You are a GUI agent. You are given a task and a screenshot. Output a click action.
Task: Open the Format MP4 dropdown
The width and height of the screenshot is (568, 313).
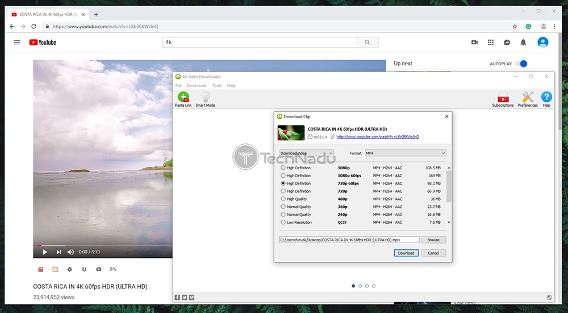(x=406, y=153)
